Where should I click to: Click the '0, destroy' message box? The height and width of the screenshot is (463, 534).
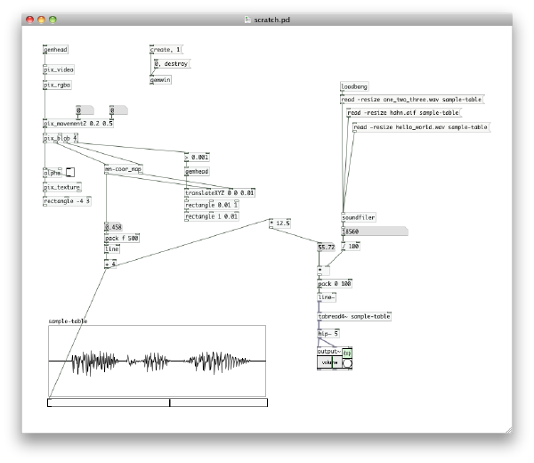(x=172, y=64)
